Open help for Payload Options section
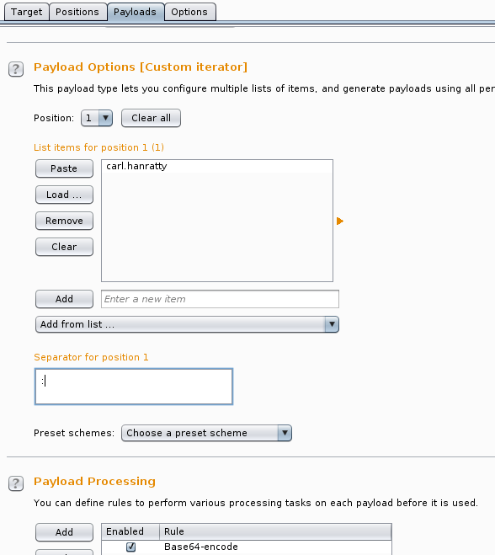 coord(16,69)
